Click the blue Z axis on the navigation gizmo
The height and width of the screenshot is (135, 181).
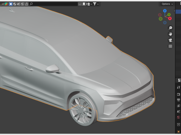(165, 11)
